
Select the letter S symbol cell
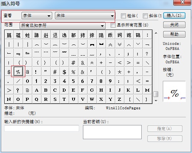click(55, 99)
